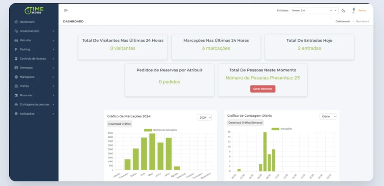Image resolution: width=384 pixels, height=186 pixels.
Task: Open the Entidade dropdown arrow
Action: click(x=335, y=11)
